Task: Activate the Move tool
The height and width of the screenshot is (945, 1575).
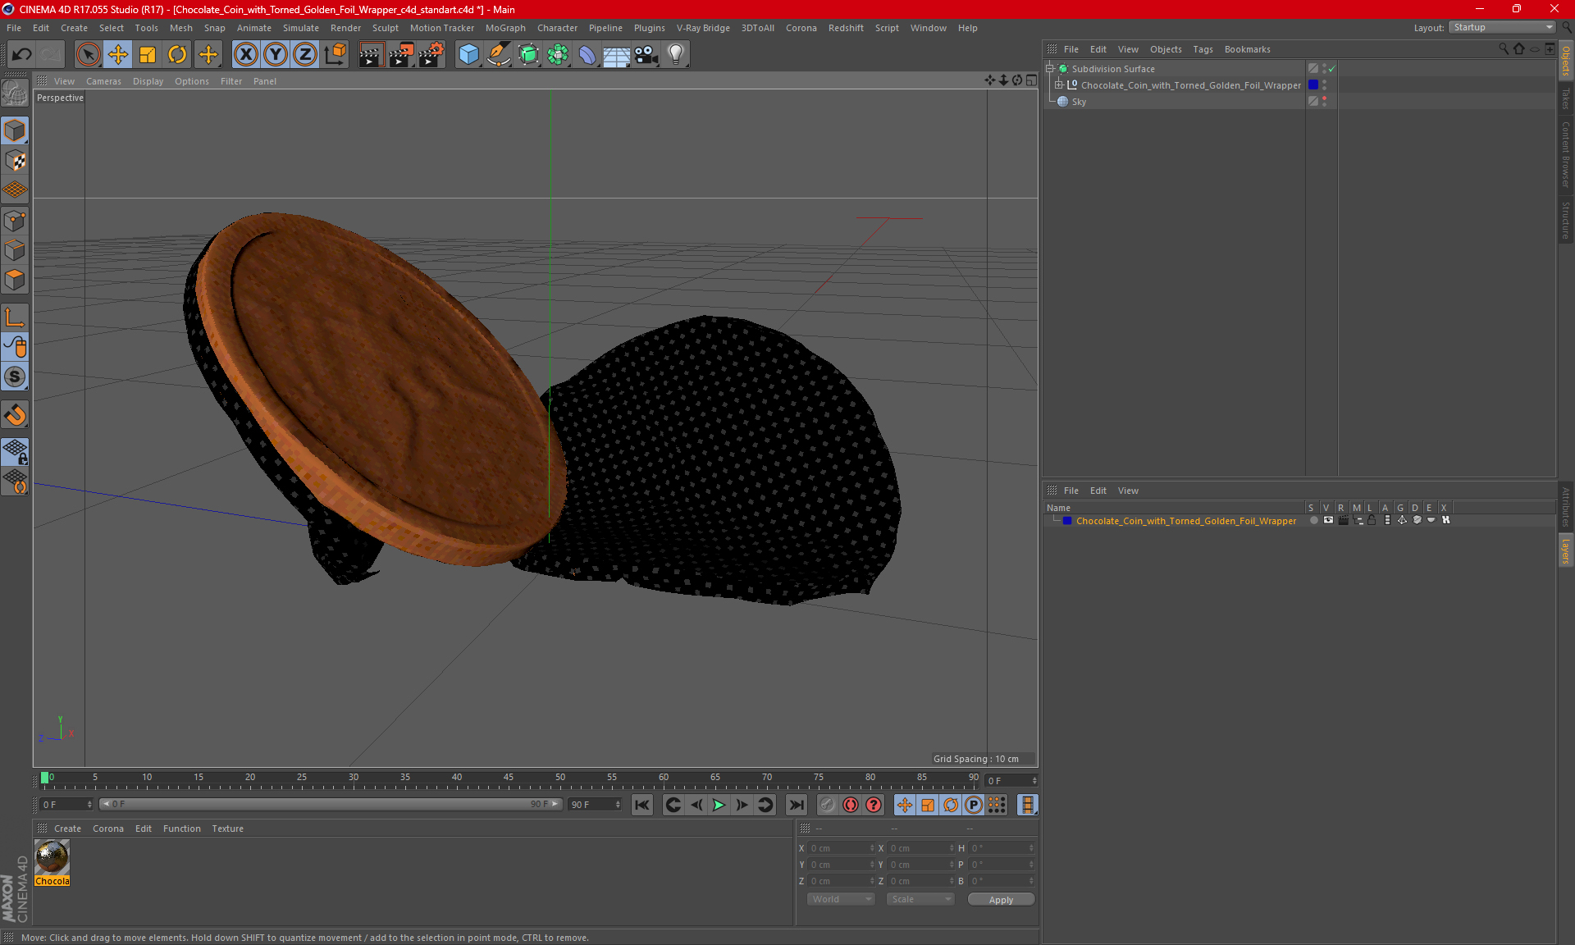Action: pos(118,55)
